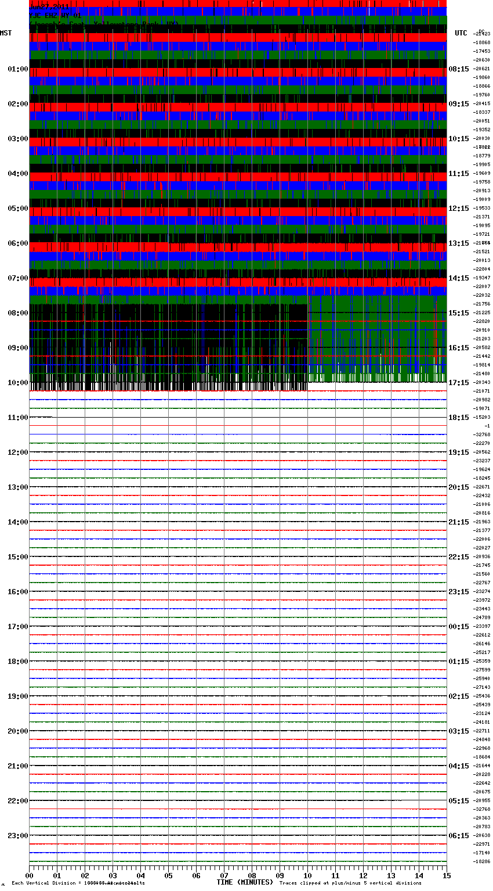This screenshot has width=493, height=891.
Task: Click the 15 minute axis tick label
Action: point(447,875)
